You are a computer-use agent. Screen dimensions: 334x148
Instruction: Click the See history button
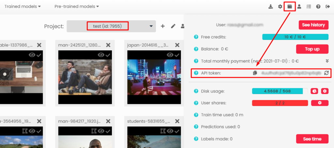tap(313, 25)
